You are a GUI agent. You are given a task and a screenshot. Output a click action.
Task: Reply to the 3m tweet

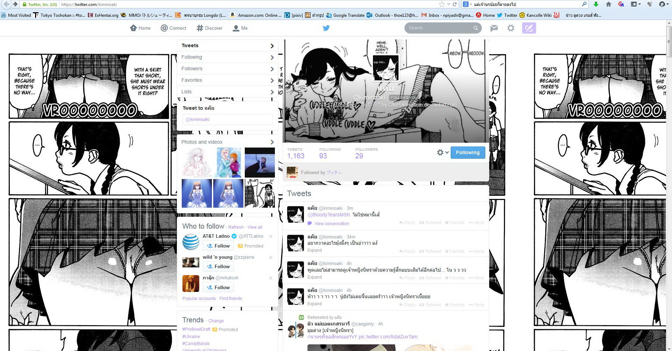[407, 223]
